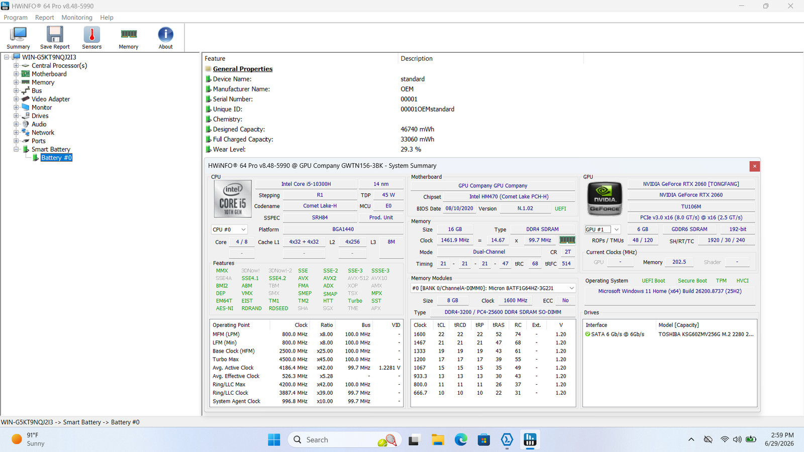804x452 pixels.
Task: Select the WIN-G5KT9NQJ2I3 root node
Action: click(49, 57)
